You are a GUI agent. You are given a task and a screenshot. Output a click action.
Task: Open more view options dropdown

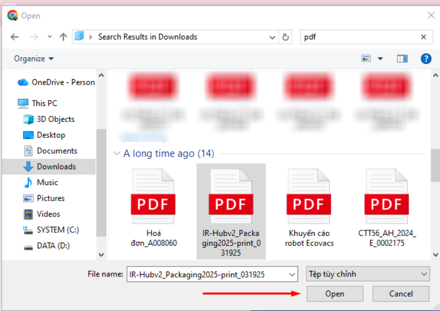point(380,59)
